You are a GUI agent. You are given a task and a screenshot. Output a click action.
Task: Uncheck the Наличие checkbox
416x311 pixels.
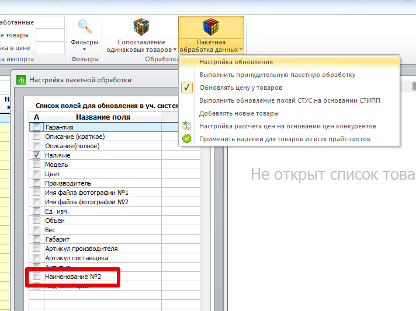coord(37,155)
